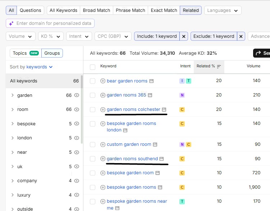Add bespoke garden rooms near me plus icon
This screenshot has height=211, width=270.
click(103, 201)
